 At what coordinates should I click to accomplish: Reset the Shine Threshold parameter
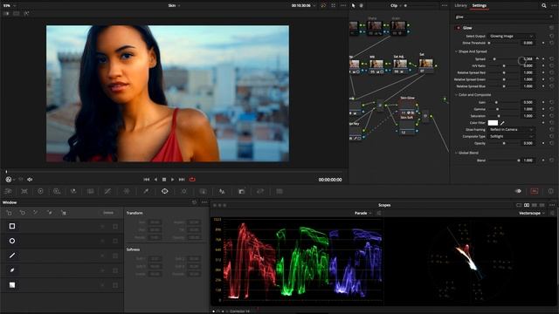click(x=551, y=43)
